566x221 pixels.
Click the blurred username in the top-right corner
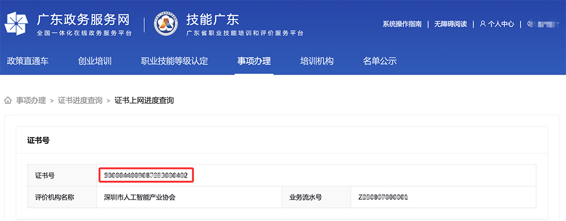(543, 24)
